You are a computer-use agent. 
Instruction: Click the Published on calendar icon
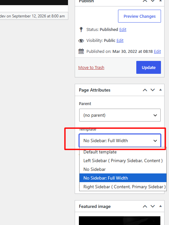pos(81,51)
